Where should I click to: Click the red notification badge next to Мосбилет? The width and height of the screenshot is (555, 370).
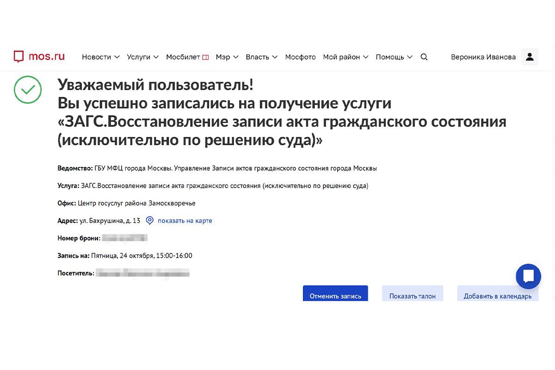coord(205,56)
